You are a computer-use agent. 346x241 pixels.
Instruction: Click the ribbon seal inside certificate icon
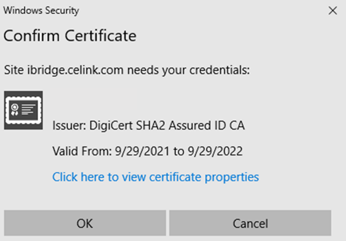coord(15,110)
